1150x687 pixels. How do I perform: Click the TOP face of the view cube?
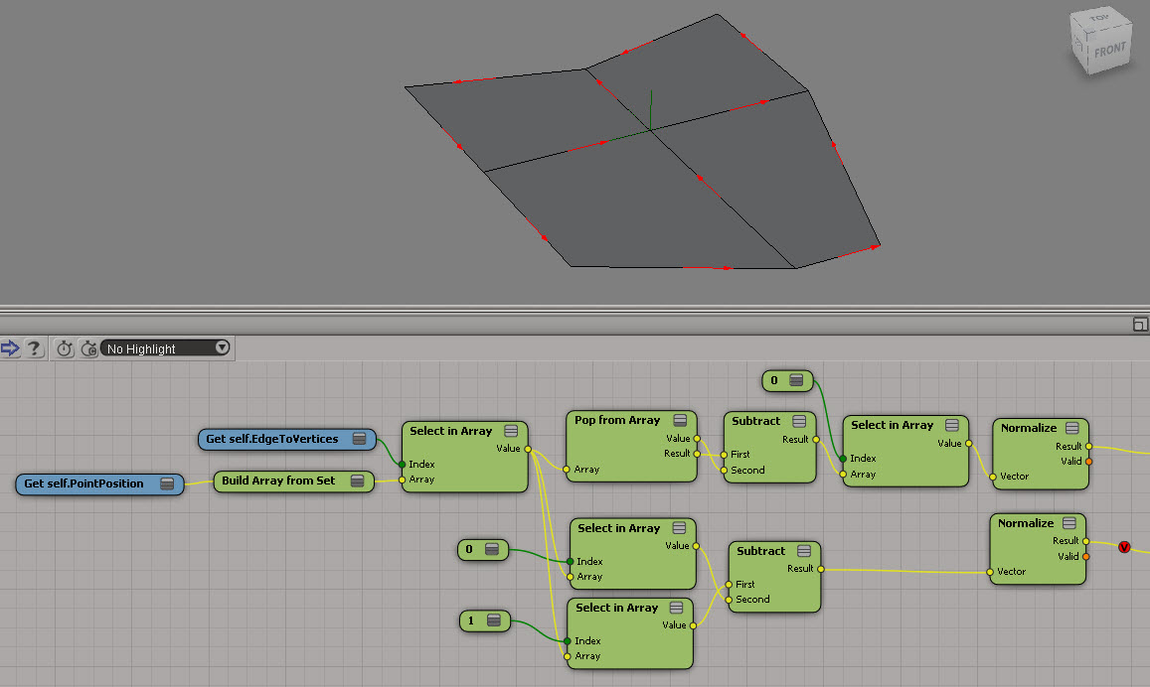point(1098,19)
